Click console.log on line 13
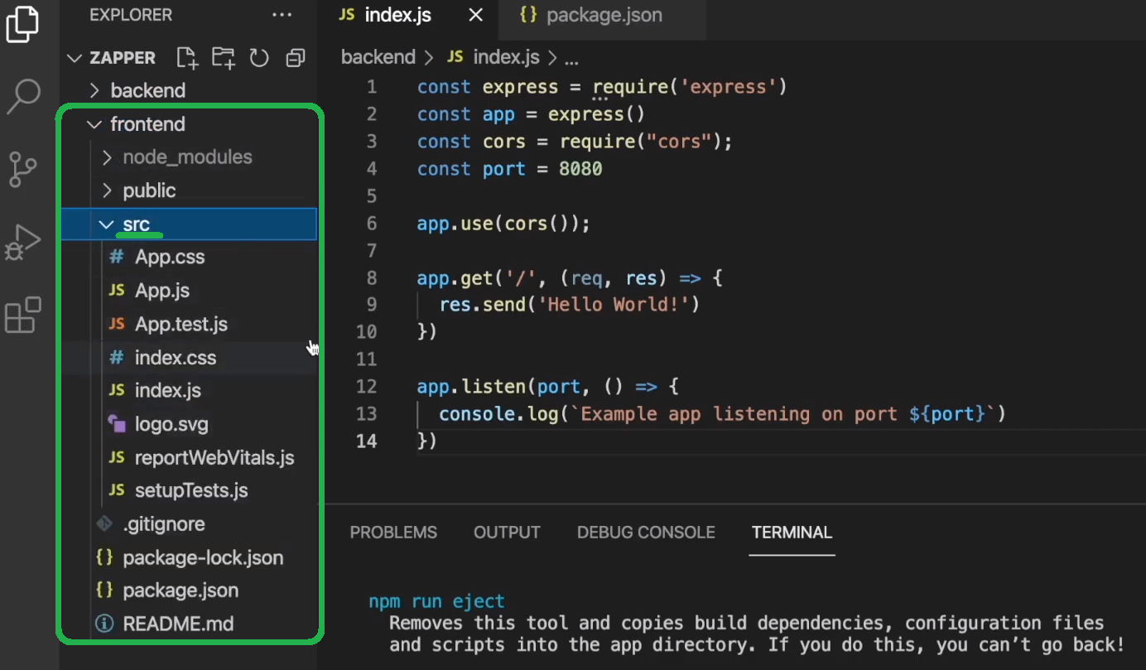Screen dimensions: 1146x670 (498, 413)
